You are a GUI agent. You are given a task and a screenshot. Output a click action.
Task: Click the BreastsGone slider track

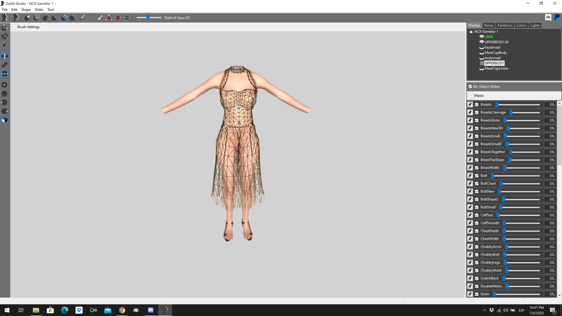(522, 121)
